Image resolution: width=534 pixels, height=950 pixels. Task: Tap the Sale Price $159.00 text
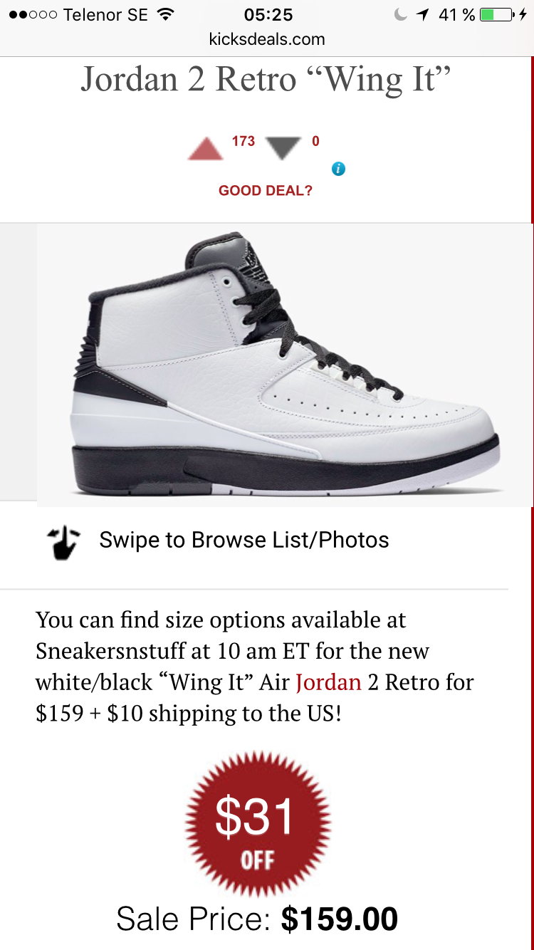[257, 919]
